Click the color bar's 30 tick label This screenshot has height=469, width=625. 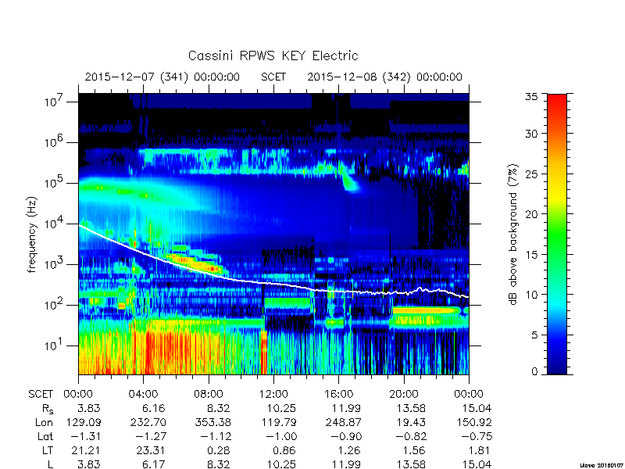click(x=531, y=134)
